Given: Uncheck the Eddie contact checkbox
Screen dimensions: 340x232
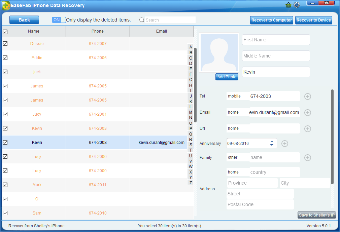Looking at the screenshot, I should 5,57.
